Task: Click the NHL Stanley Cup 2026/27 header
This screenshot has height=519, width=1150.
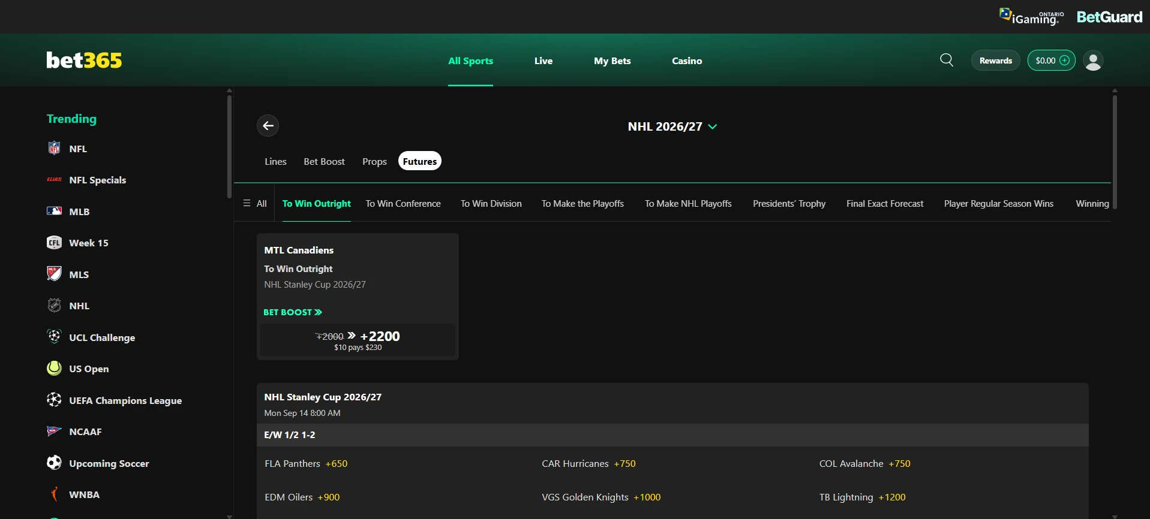Action: (x=323, y=397)
